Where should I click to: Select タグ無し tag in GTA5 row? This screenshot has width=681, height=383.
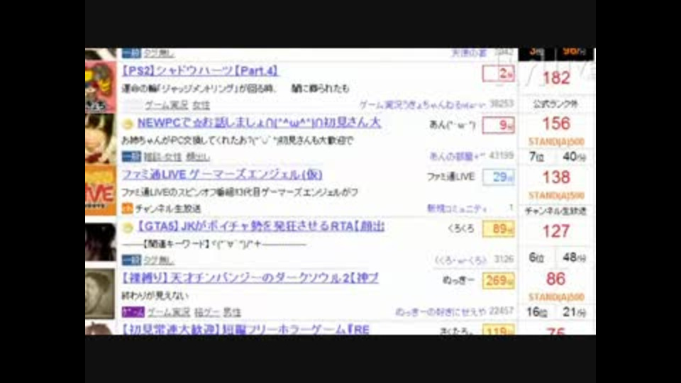point(159,260)
